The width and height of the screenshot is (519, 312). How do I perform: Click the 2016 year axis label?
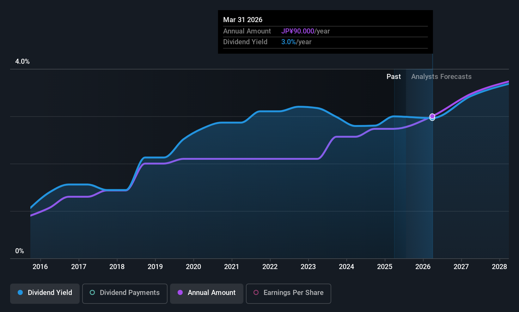40,267
